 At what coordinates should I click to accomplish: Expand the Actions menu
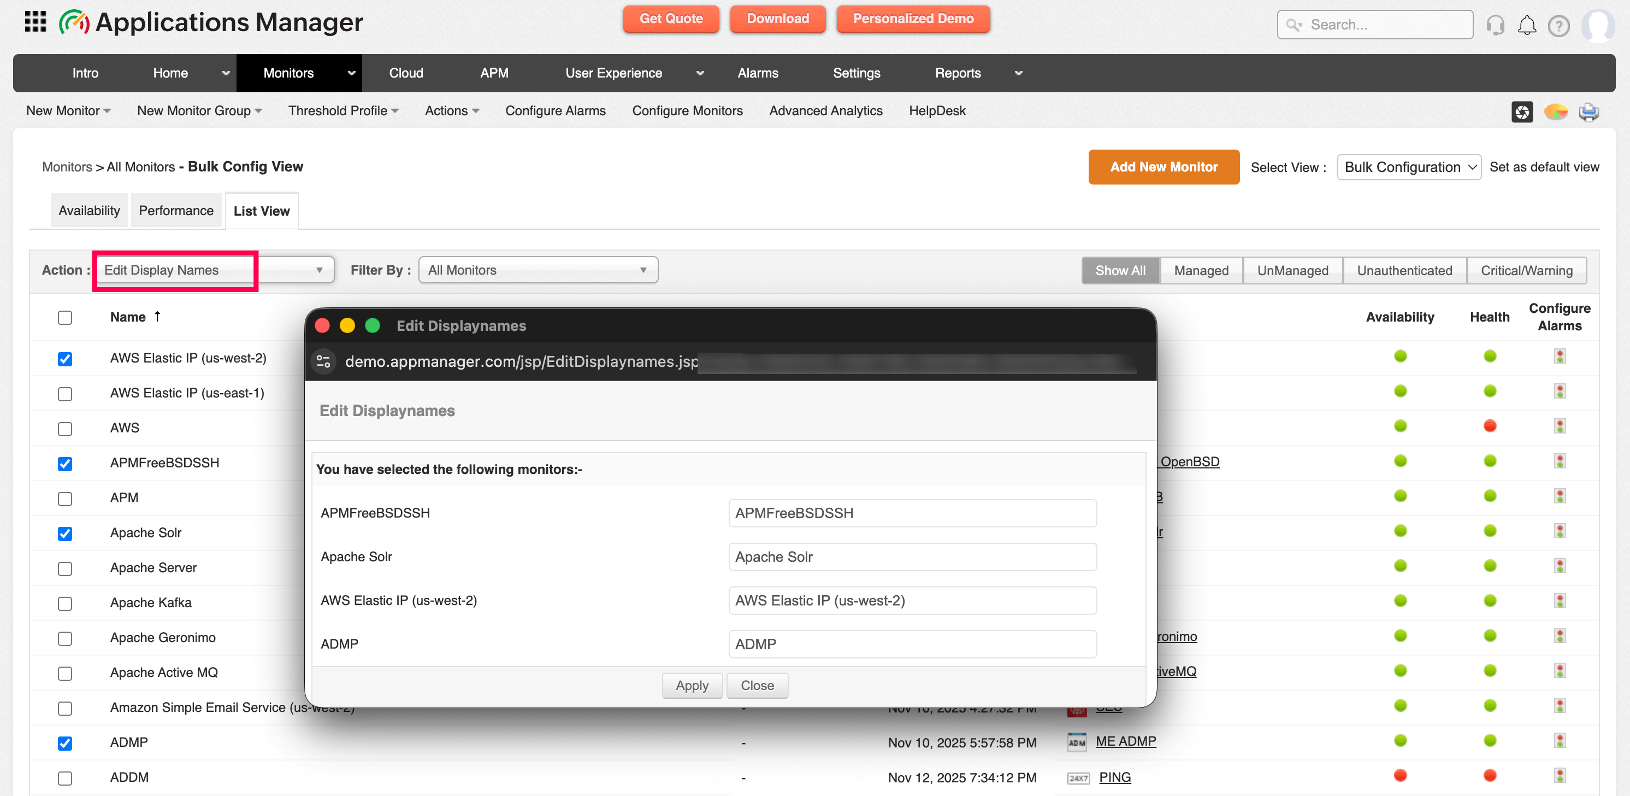[x=452, y=111]
